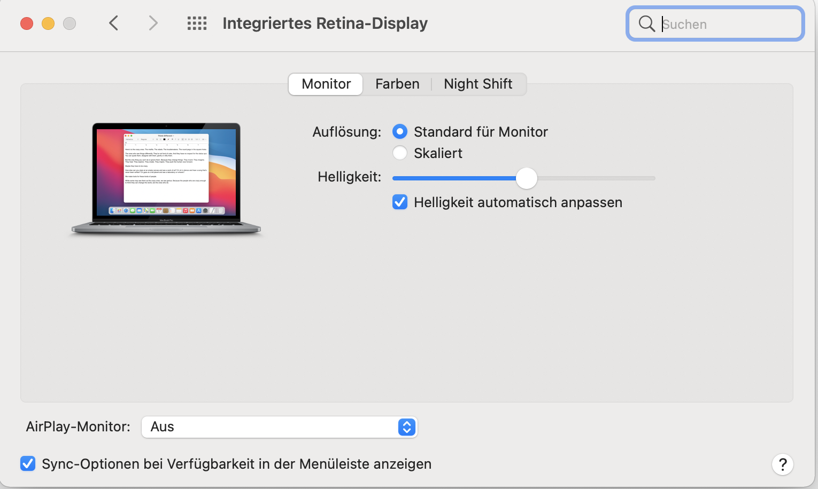Select the Standard für Monitor radio button
This screenshot has width=818, height=489.
pyautogui.click(x=400, y=131)
